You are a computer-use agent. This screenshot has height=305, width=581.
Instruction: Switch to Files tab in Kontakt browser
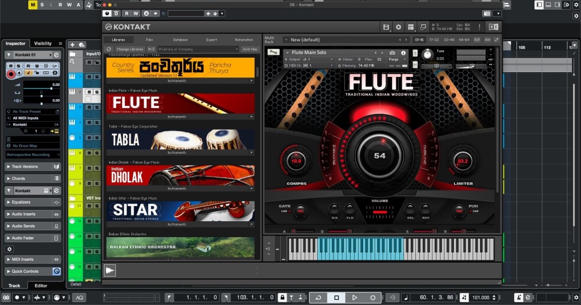pos(149,40)
